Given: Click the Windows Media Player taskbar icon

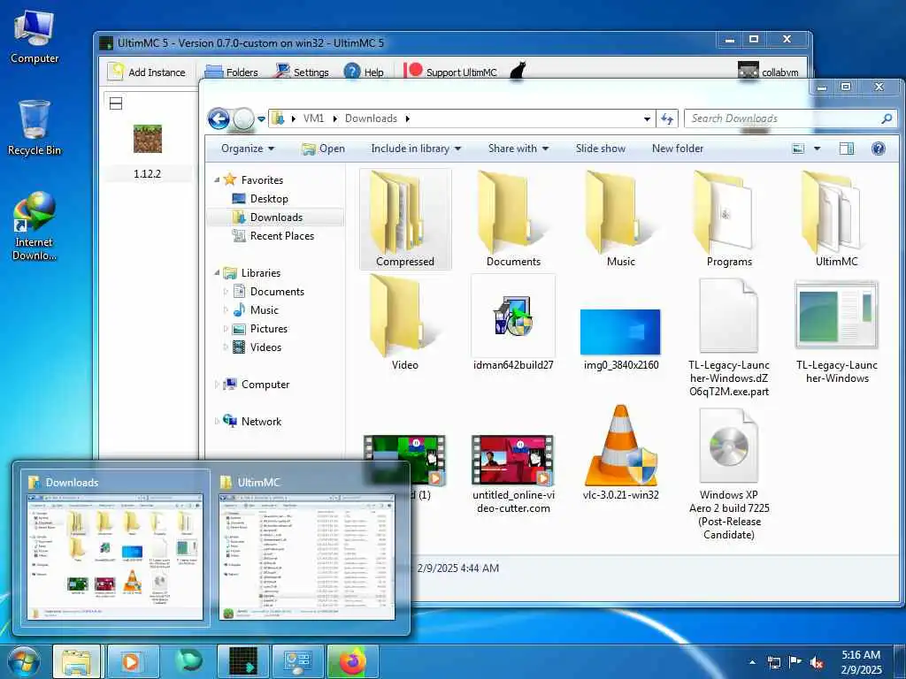Looking at the screenshot, I should 133,661.
